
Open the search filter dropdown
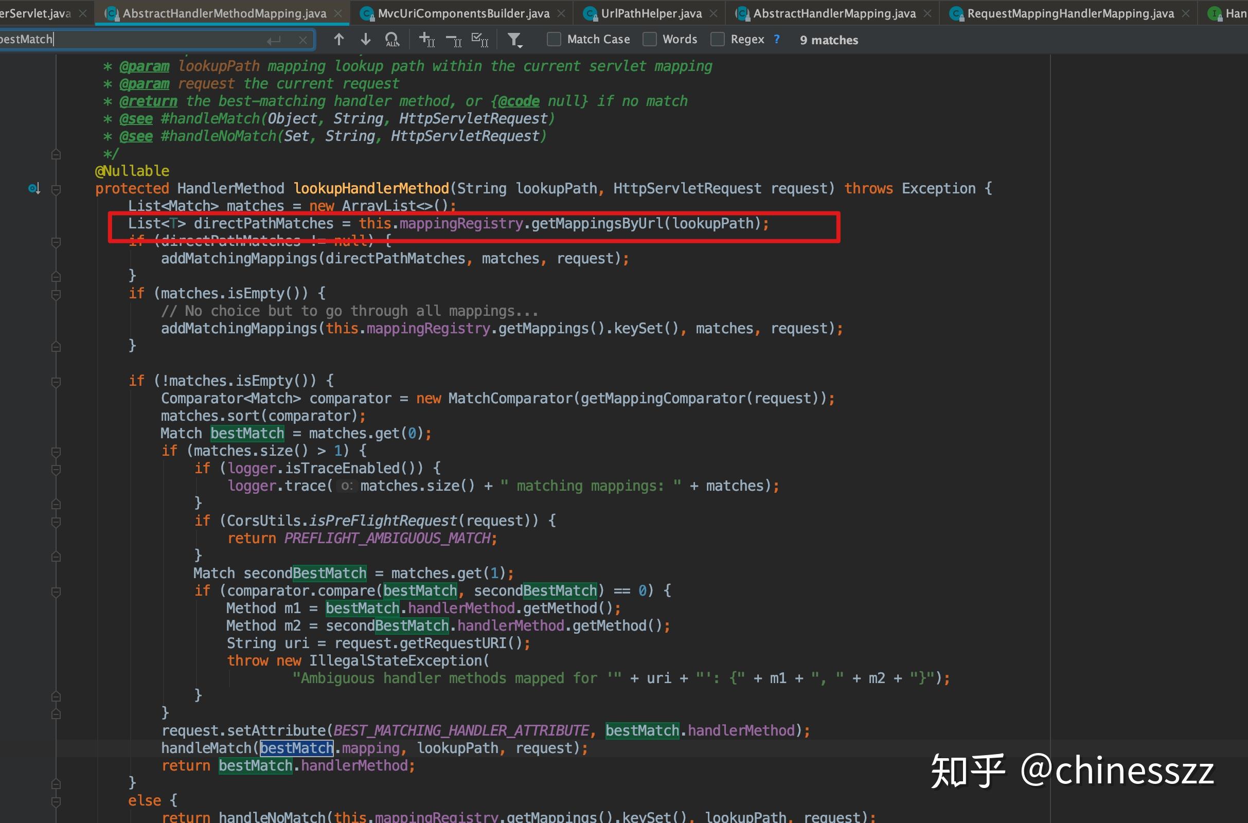[515, 40]
